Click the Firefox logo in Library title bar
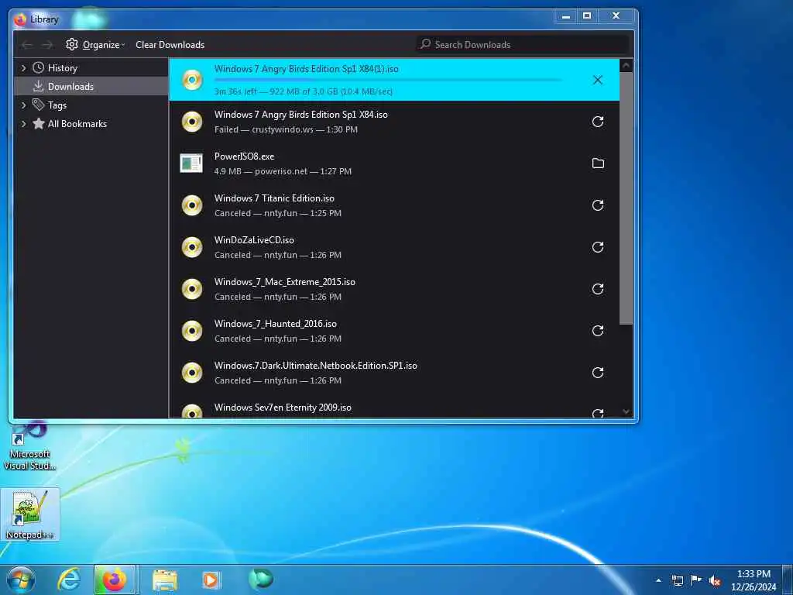 point(20,19)
